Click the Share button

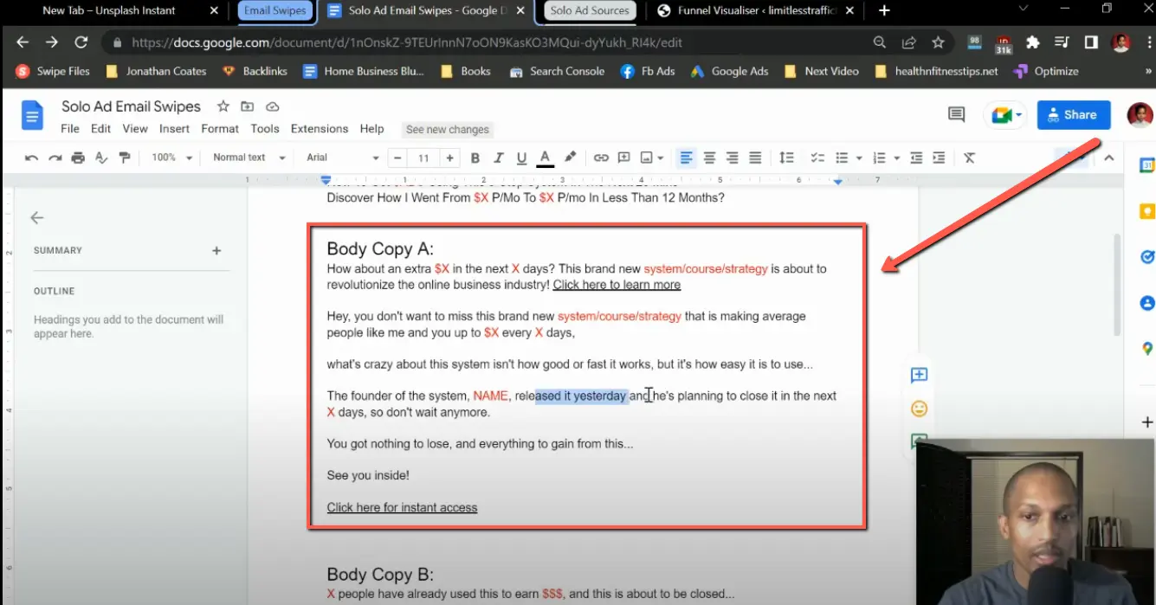(x=1074, y=114)
